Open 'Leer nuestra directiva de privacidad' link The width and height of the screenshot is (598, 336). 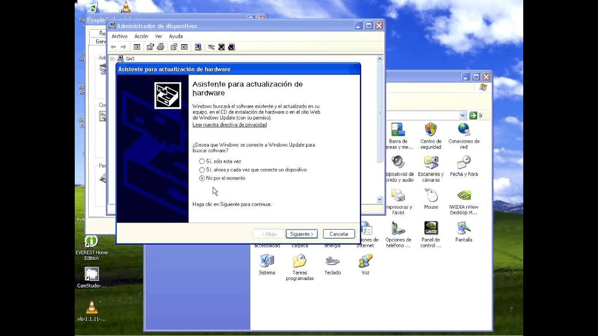pos(229,125)
